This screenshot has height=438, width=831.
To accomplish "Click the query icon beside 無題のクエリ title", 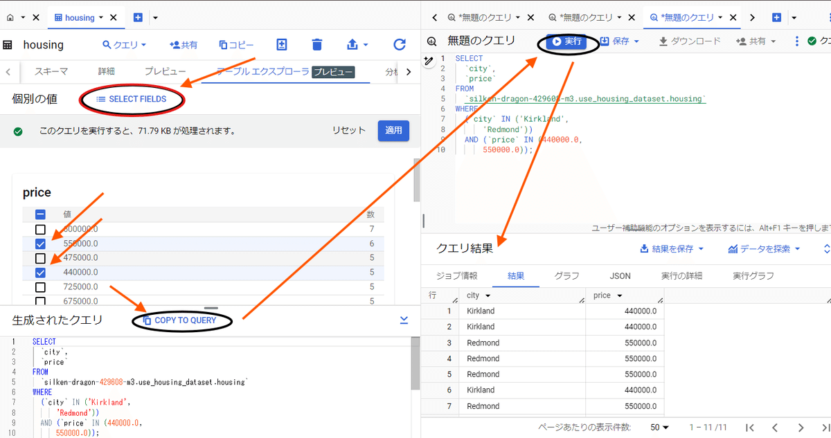I will tap(433, 42).
